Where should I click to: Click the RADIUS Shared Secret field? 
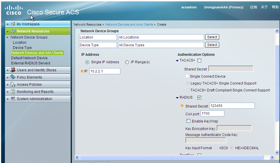[232, 106]
